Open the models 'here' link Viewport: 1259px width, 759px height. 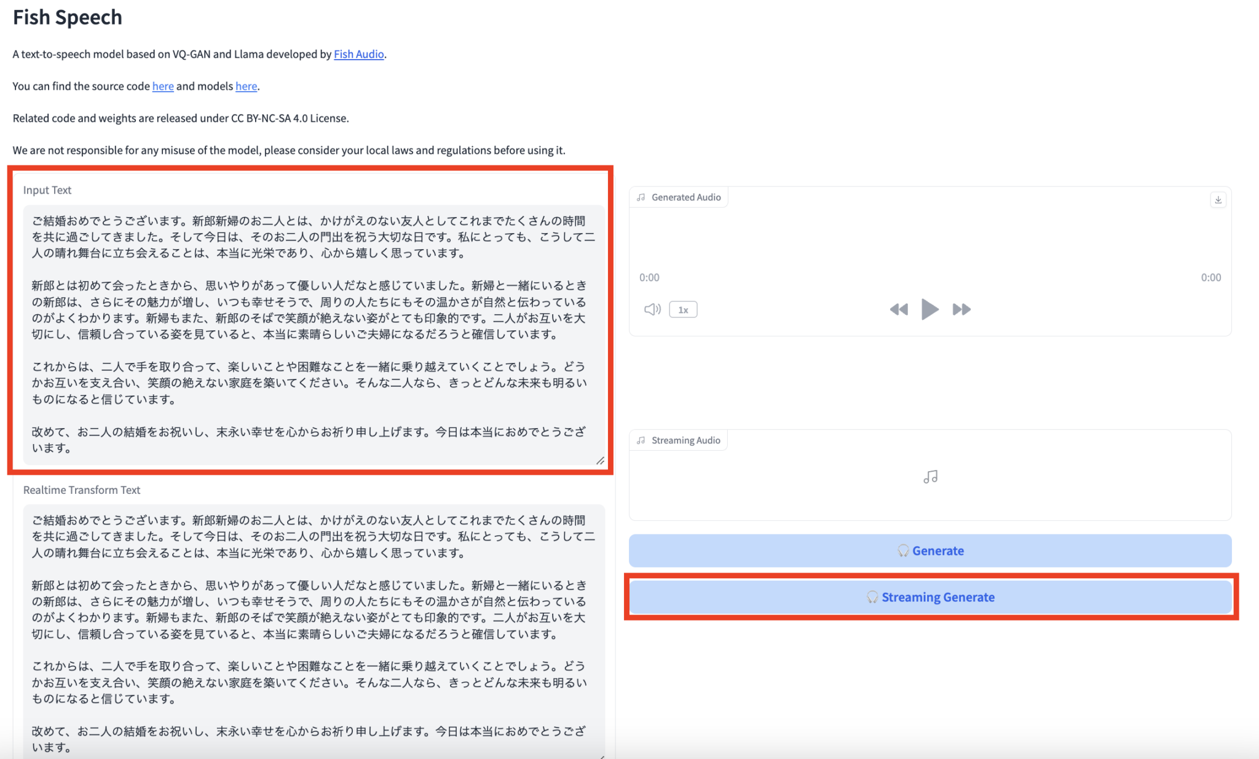pyautogui.click(x=246, y=86)
